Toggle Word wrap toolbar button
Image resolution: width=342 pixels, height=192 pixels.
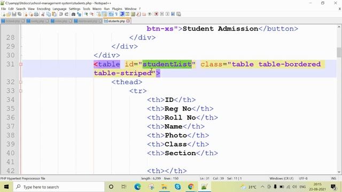coord(111,14)
